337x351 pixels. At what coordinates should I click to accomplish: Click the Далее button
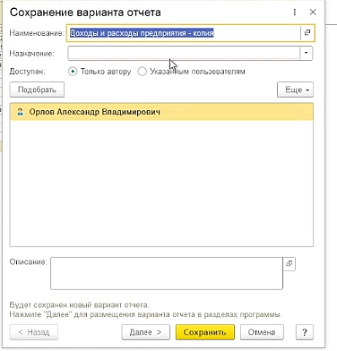point(146,332)
